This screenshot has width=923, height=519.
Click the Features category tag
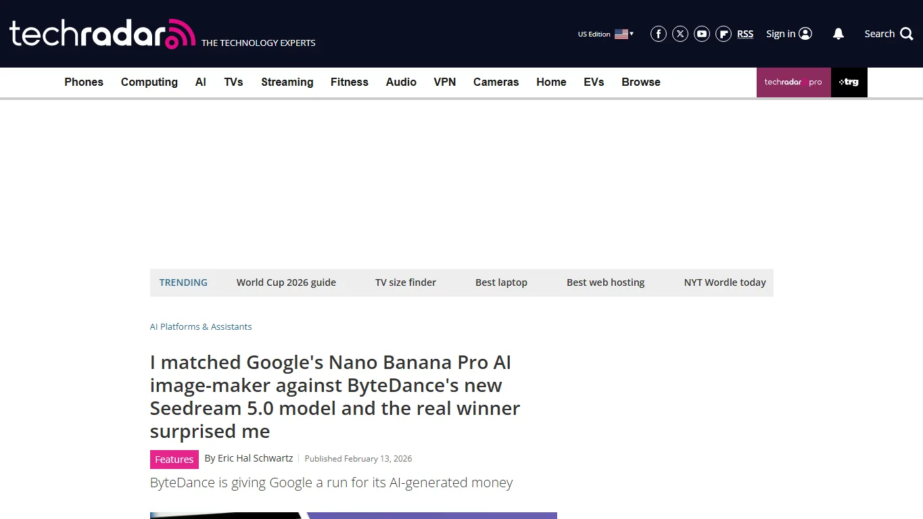pos(174,460)
